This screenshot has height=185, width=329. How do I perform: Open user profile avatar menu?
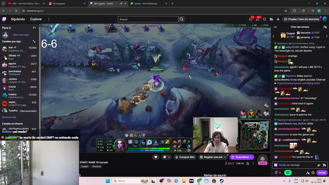coord(325,19)
